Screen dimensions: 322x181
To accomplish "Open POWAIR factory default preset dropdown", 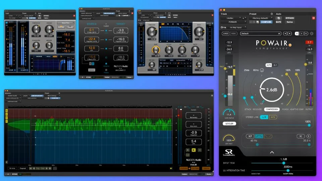I will coord(261,18).
